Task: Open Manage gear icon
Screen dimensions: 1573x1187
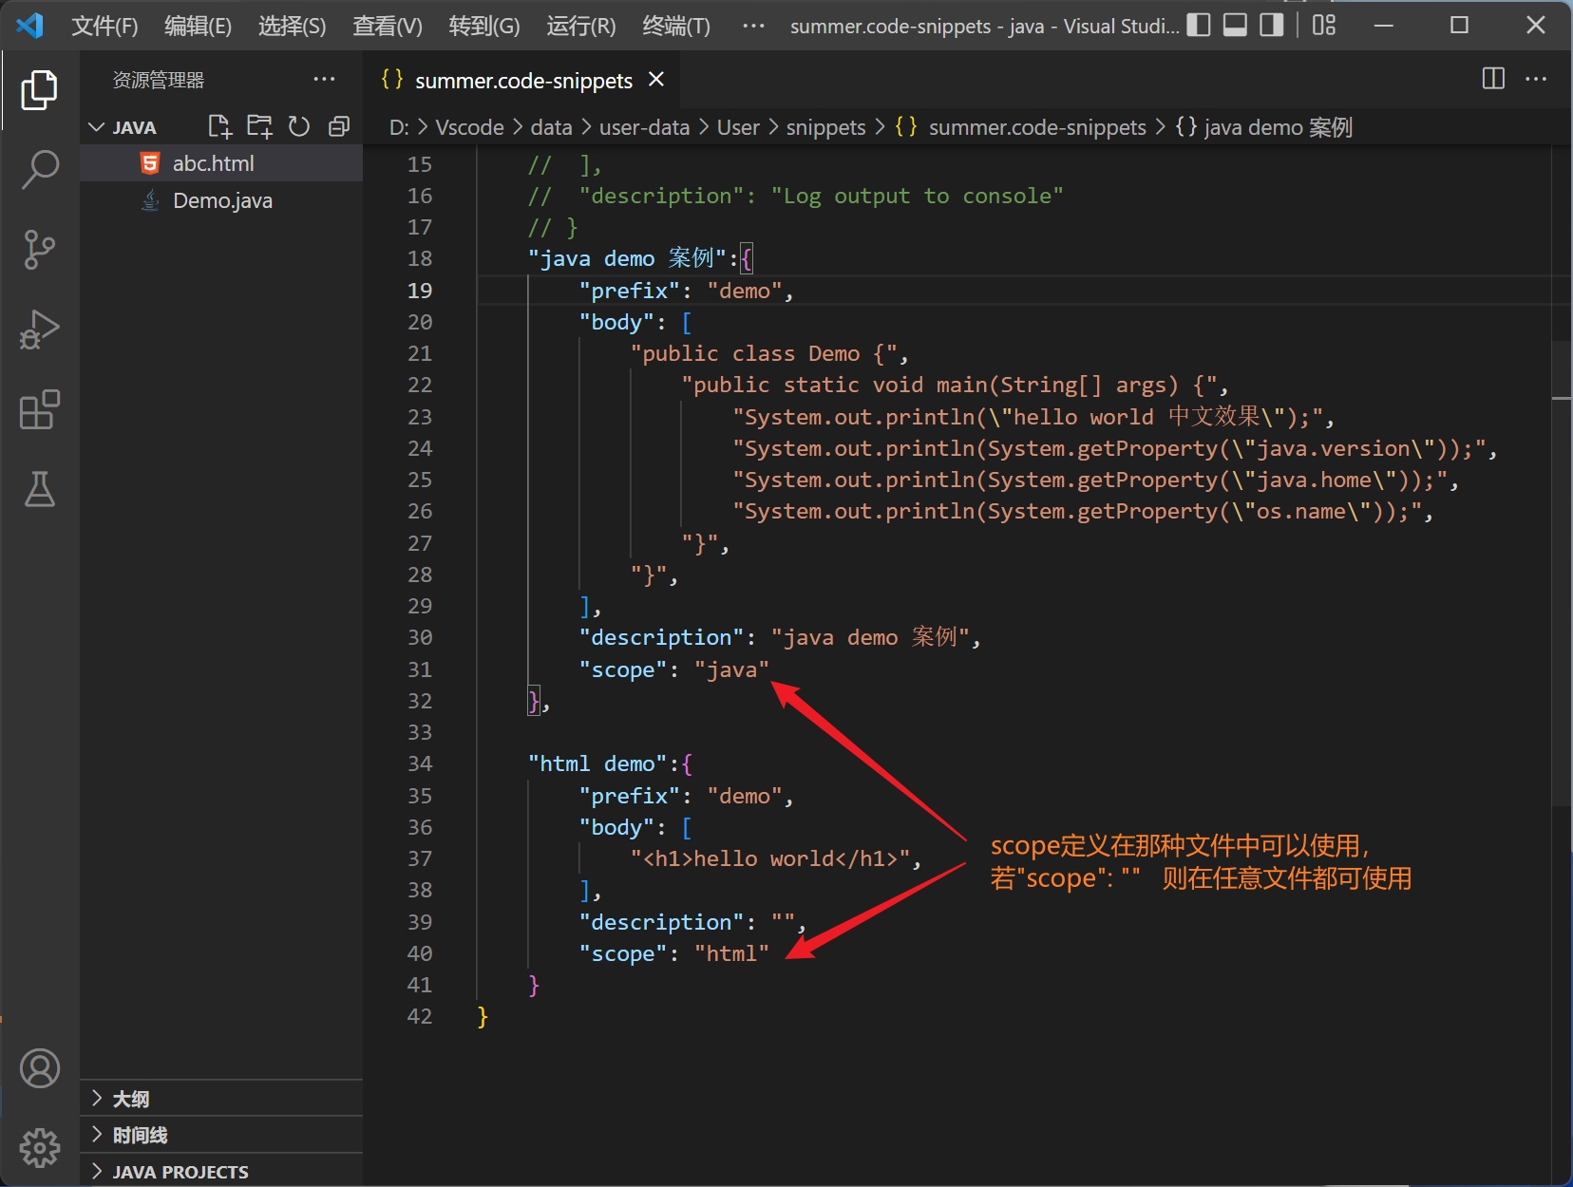Action: click(x=39, y=1148)
